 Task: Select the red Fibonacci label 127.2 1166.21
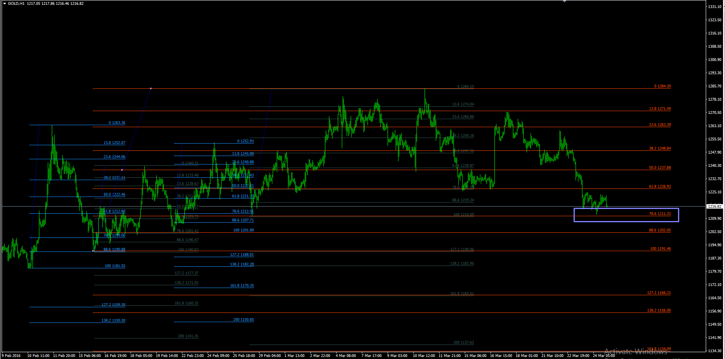(x=659, y=293)
